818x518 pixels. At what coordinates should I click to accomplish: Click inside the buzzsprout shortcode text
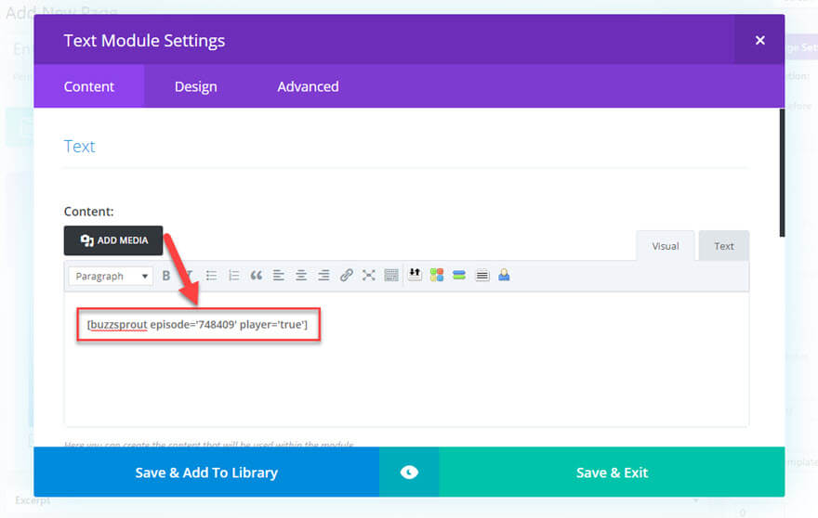click(x=197, y=325)
